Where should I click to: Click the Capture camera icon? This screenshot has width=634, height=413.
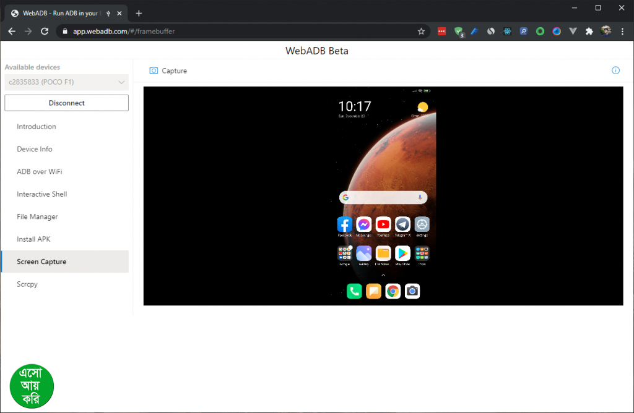point(154,70)
